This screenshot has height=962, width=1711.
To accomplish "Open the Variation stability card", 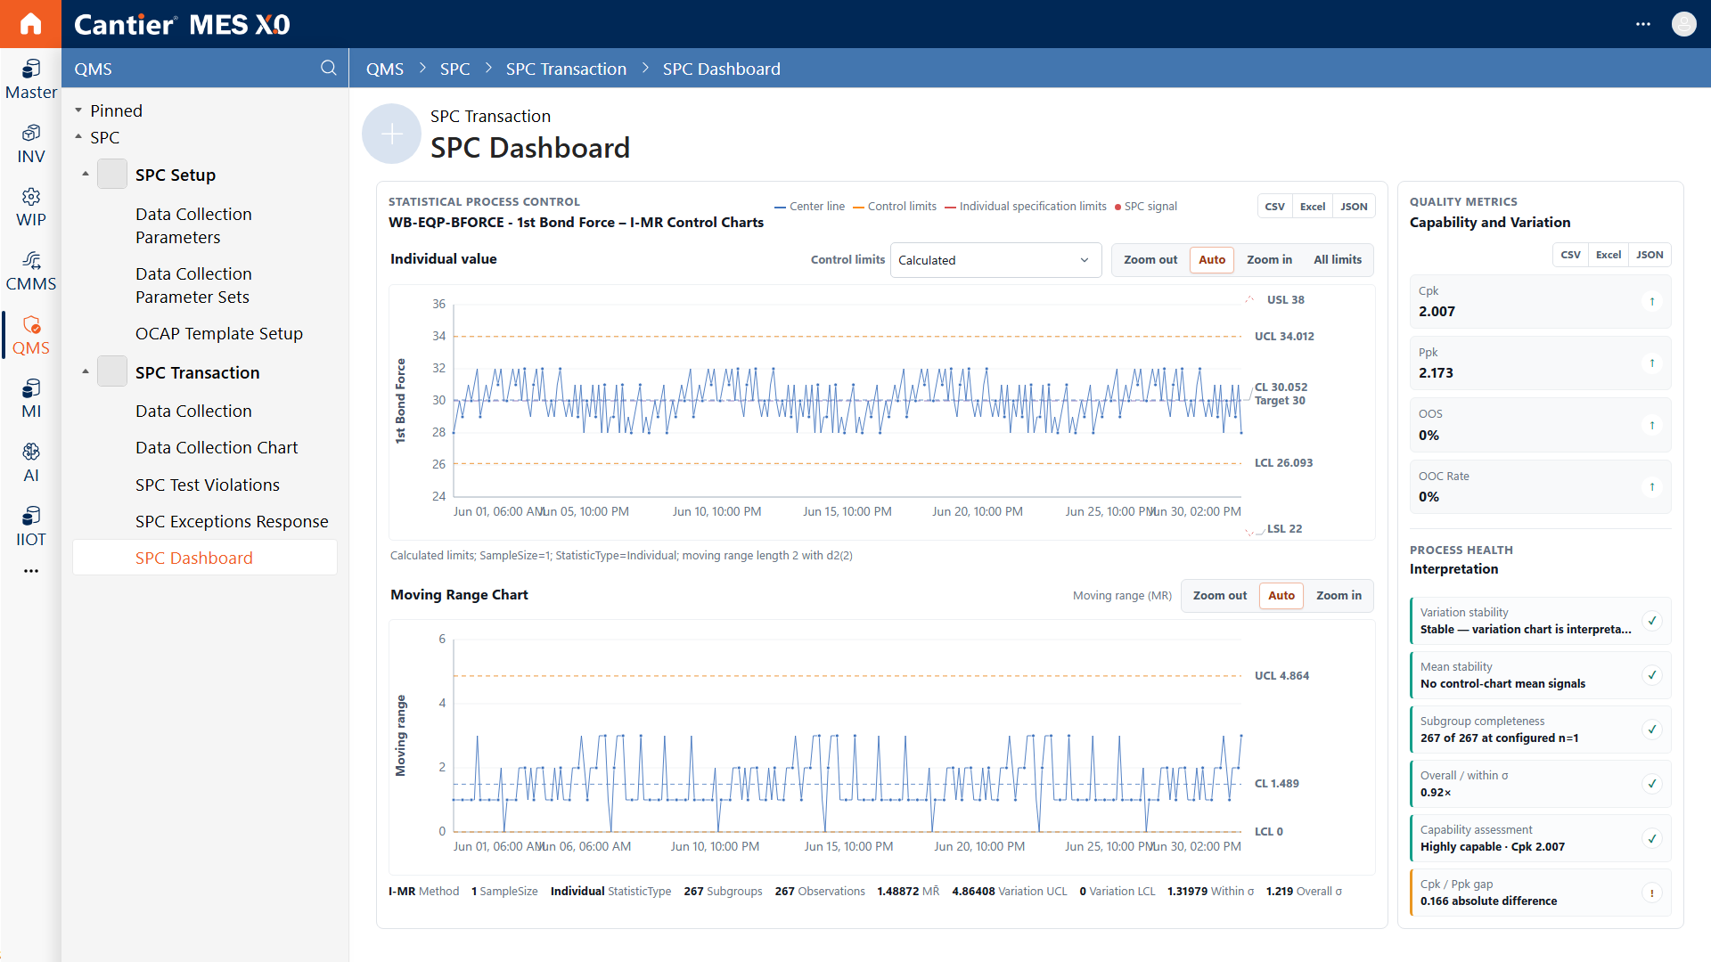I will 1540,621.
